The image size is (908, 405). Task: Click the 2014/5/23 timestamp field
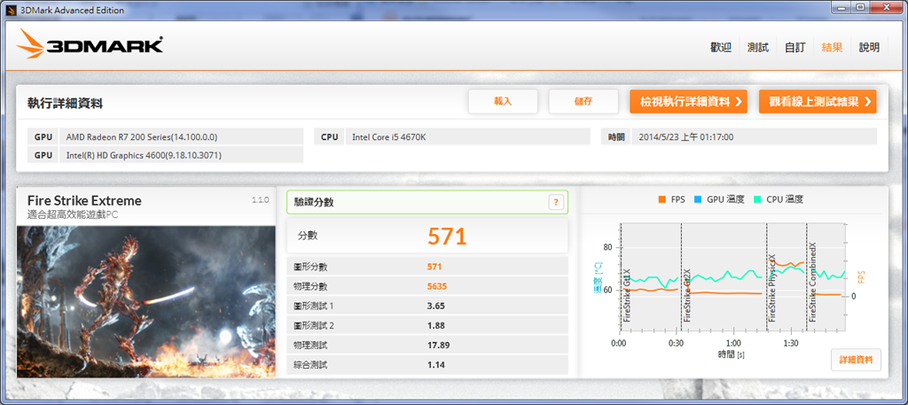point(755,136)
